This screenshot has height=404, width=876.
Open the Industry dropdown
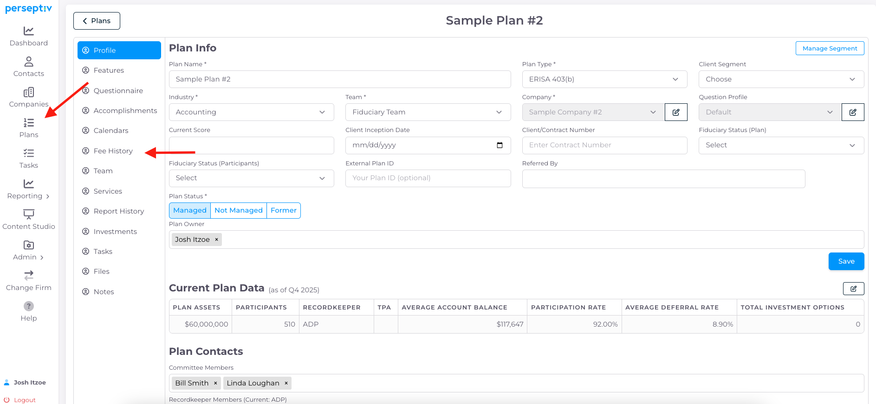pyautogui.click(x=251, y=112)
